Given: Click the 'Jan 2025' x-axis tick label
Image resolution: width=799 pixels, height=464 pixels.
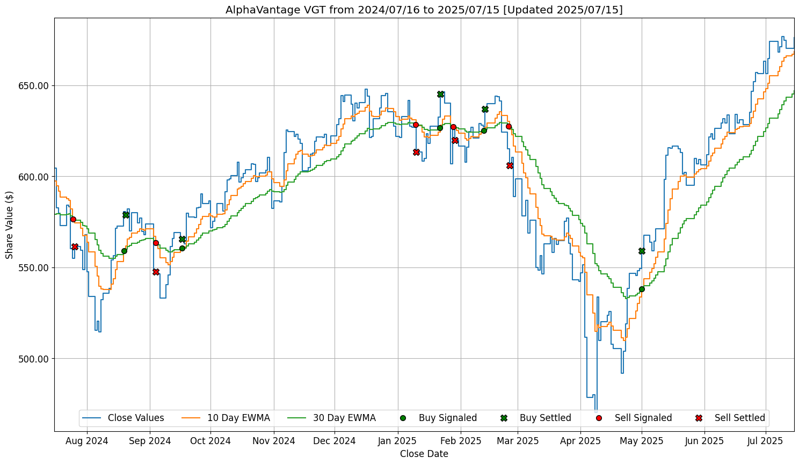Looking at the screenshot, I should (x=398, y=441).
